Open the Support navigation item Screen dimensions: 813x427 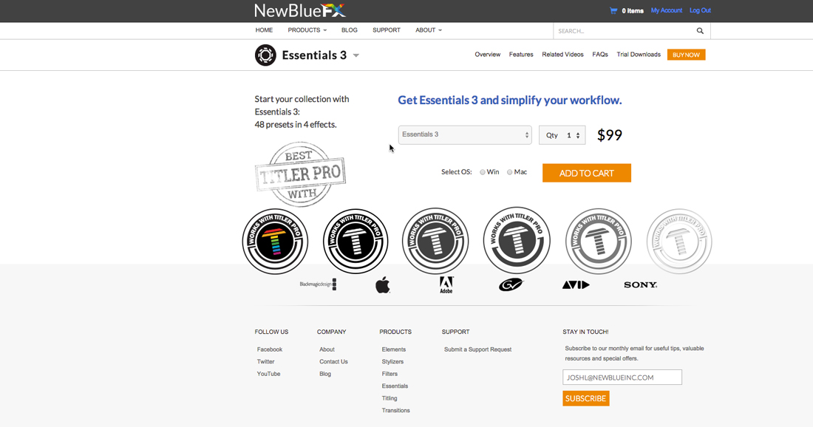pyautogui.click(x=387, y=30)
